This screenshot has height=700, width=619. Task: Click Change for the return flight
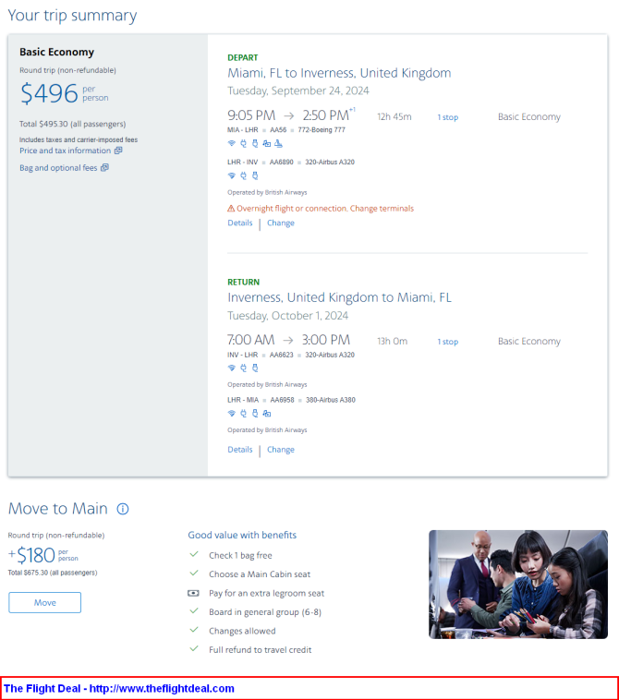pos(281,450)
